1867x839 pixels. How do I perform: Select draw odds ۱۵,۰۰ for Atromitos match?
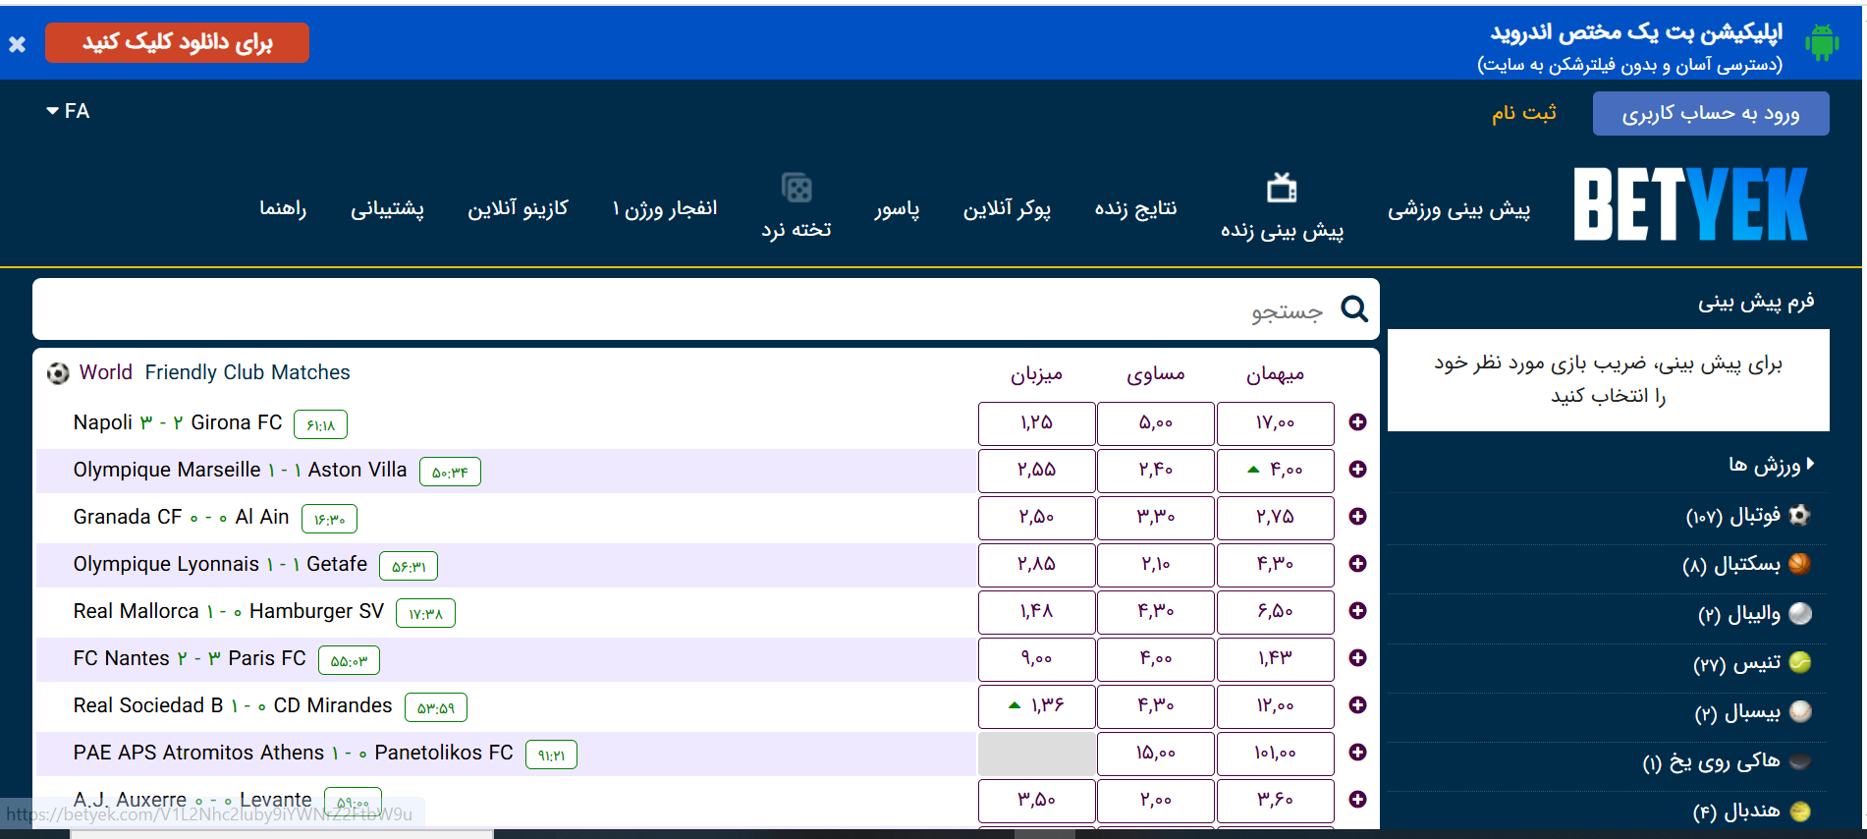pyautogui.click(x=1156, y=754)
